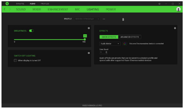Toggle the Brightness switch off

tap(31, 31)
